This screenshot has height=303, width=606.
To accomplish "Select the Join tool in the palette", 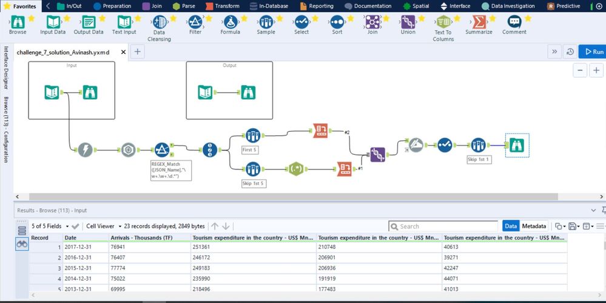I will coord(372,22).
